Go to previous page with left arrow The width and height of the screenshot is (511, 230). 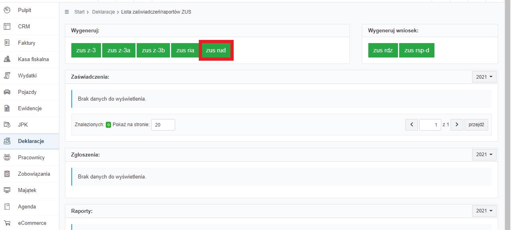coord(412,125)
